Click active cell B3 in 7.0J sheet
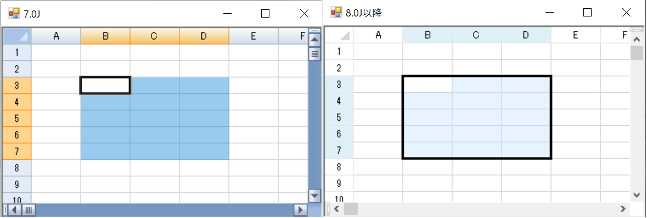The height and width of the screenshot is (218, 647). click(105, 86)
